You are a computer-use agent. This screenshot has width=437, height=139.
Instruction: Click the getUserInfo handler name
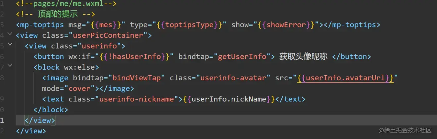(242, 56)
